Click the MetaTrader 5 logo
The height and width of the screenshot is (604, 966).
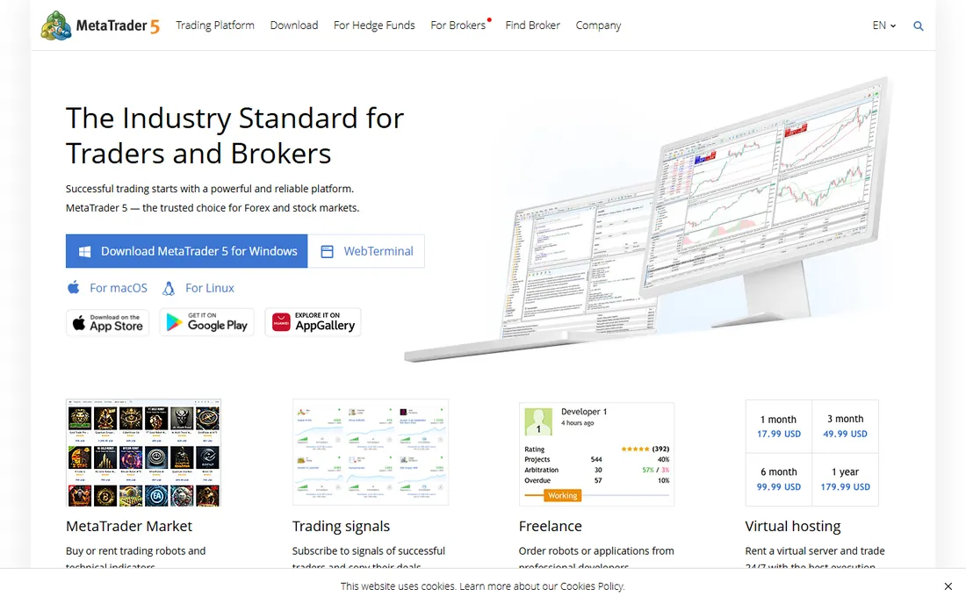(x=100, y=25)
